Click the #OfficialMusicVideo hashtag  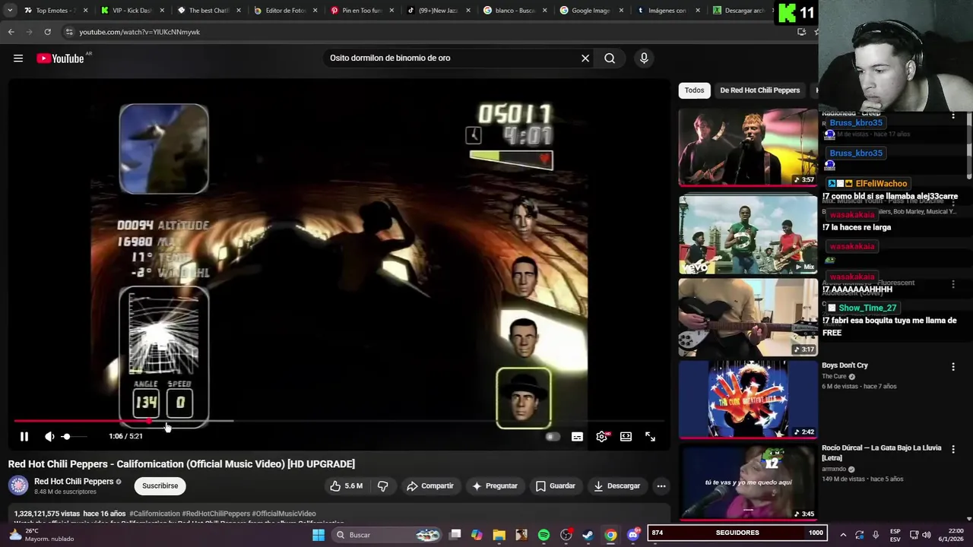tap(284, 514)
